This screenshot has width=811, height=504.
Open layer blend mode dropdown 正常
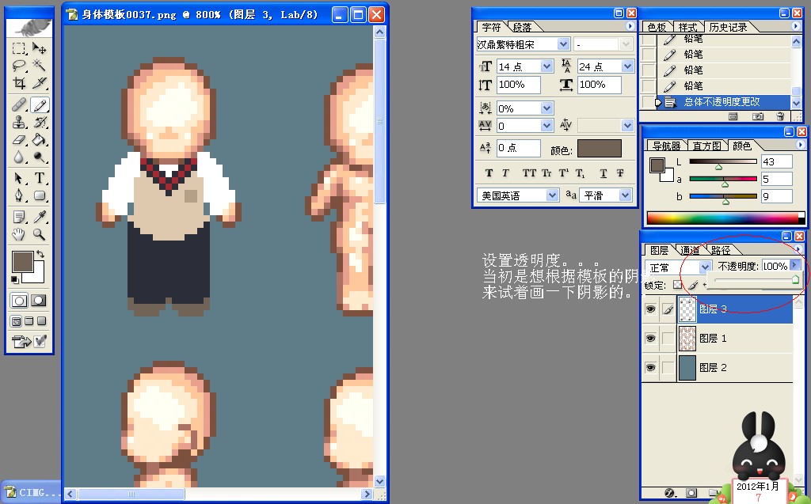click(x=704, y=267)
